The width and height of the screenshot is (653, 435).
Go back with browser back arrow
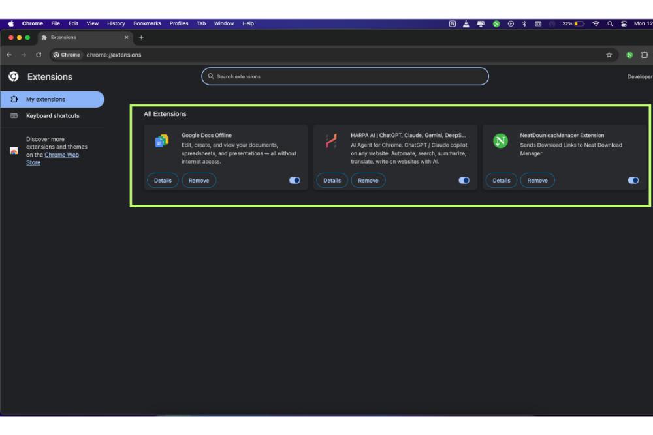pos(9,55)
